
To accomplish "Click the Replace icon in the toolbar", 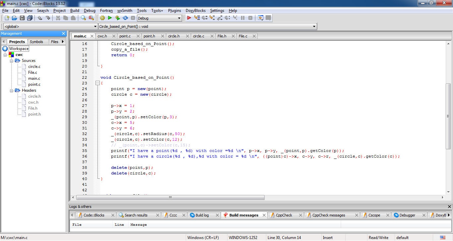I will pos(91,18).
